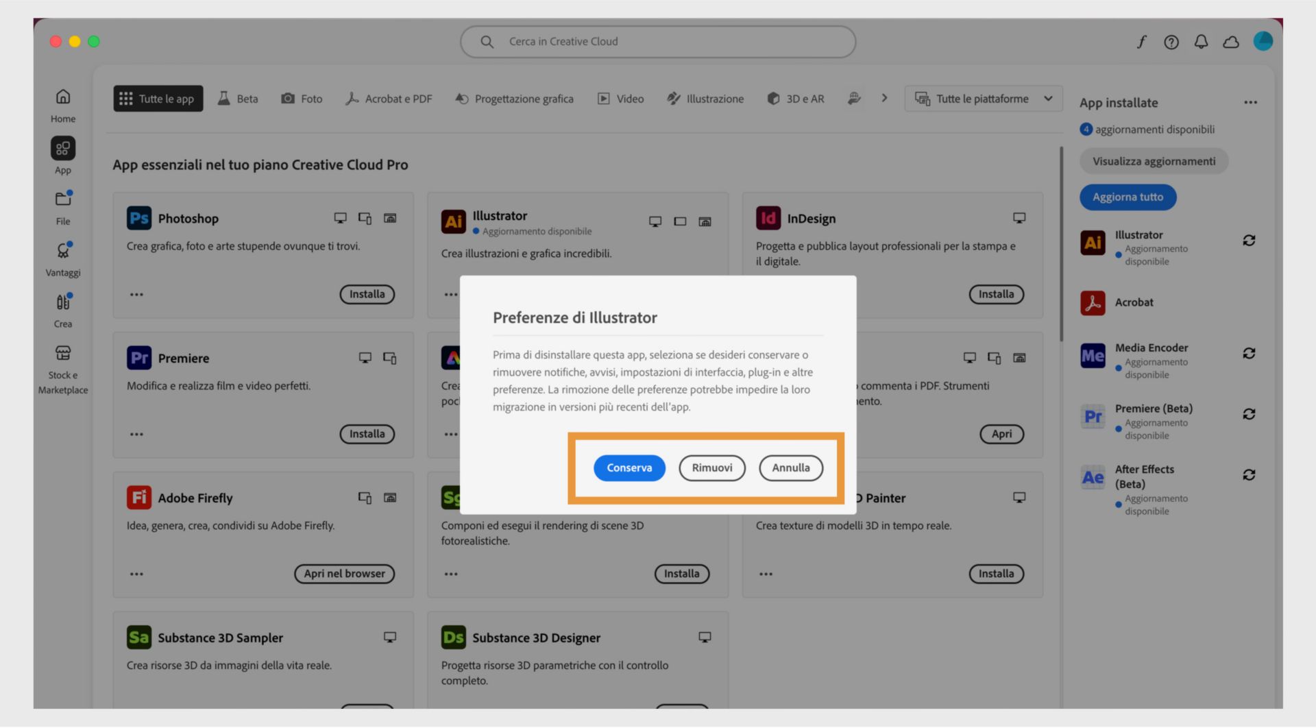This screenshot has height=728, width=1316.
Task: Update After Effects (Beta) refresh icon
Action: coord(1249,475)
